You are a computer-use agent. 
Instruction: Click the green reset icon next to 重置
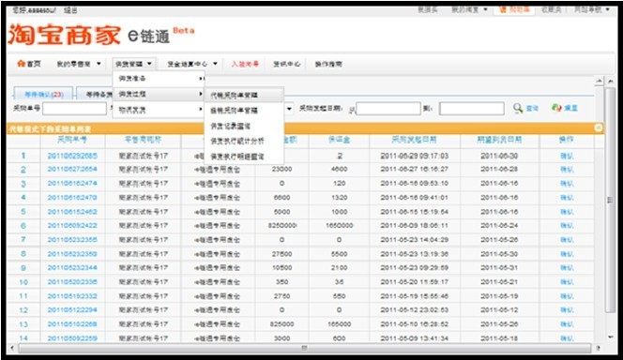[x=556, y=108]
